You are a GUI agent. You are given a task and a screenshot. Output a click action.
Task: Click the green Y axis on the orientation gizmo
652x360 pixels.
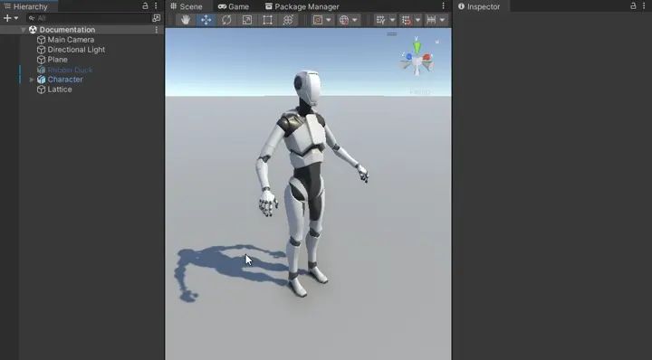tap(417, 46)
